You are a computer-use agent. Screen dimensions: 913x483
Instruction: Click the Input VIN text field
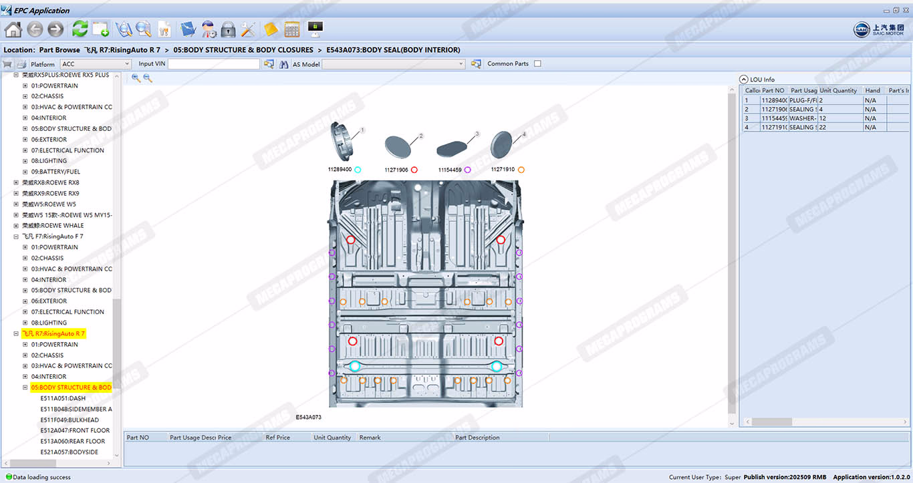click(213, 64)
